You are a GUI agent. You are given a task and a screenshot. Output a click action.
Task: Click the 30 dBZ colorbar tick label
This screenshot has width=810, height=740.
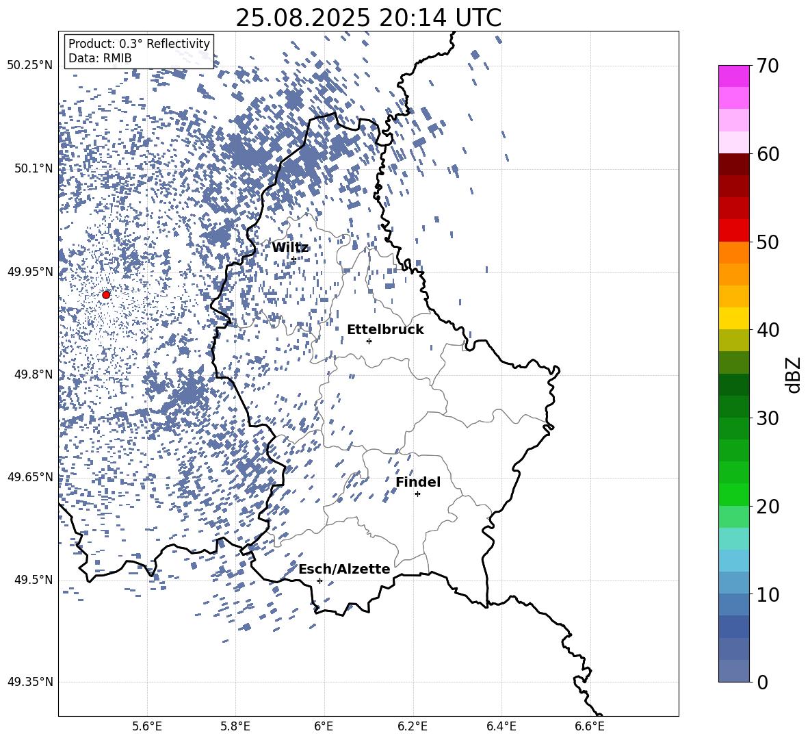tap(768, 418)
